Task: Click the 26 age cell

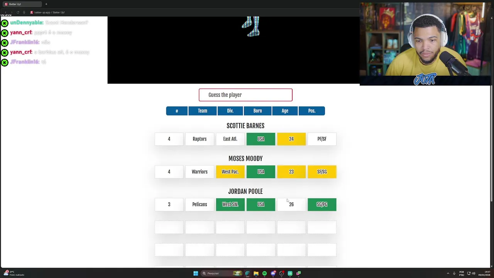Action: 291,205
